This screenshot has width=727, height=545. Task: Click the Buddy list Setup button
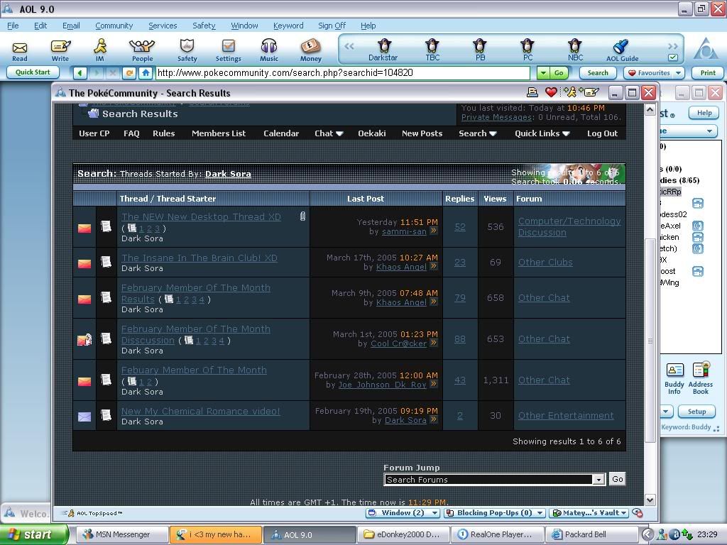696,411
